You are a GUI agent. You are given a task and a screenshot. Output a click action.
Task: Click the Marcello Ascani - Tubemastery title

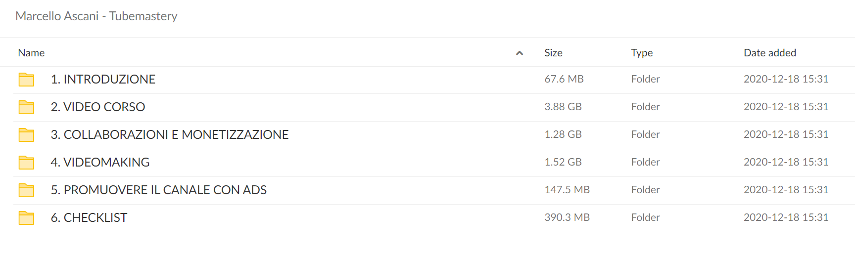[96, 16]
